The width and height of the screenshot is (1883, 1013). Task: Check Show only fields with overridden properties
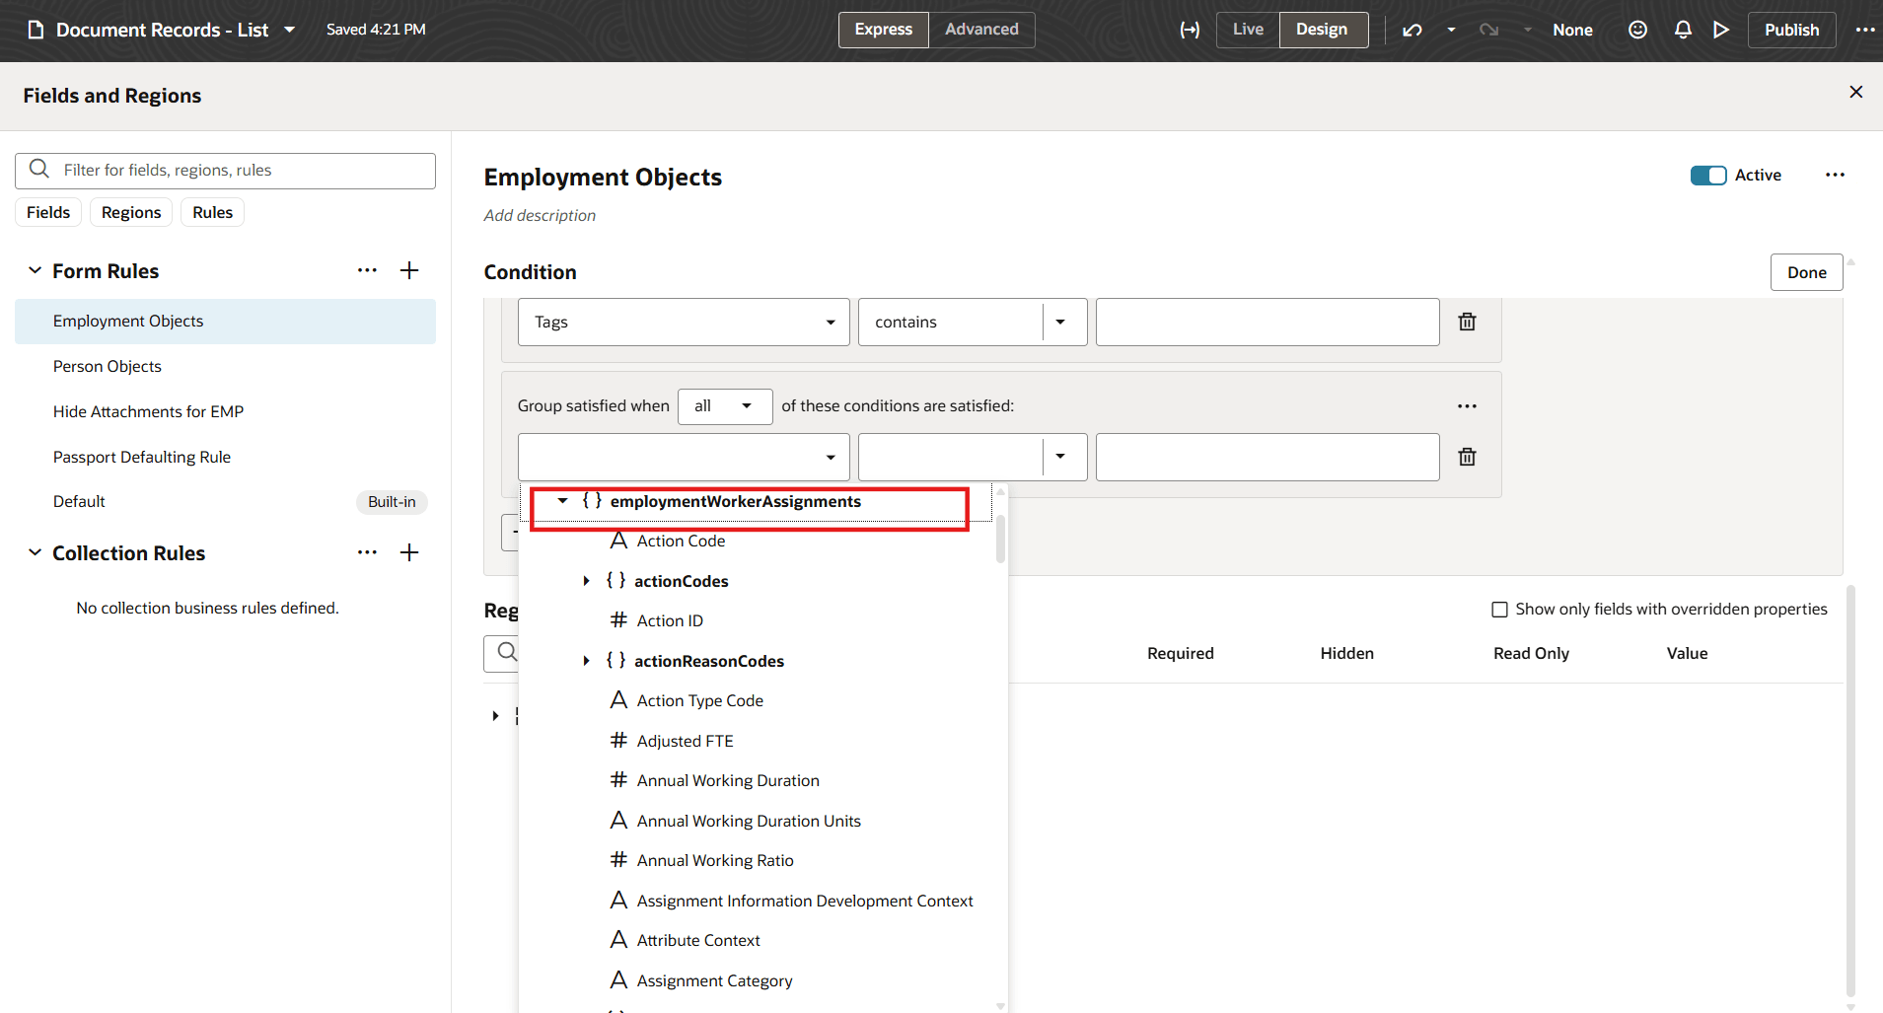coord(1499,610)
